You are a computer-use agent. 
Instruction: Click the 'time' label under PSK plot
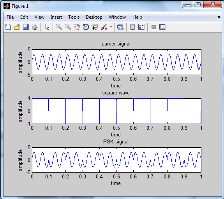116,183
